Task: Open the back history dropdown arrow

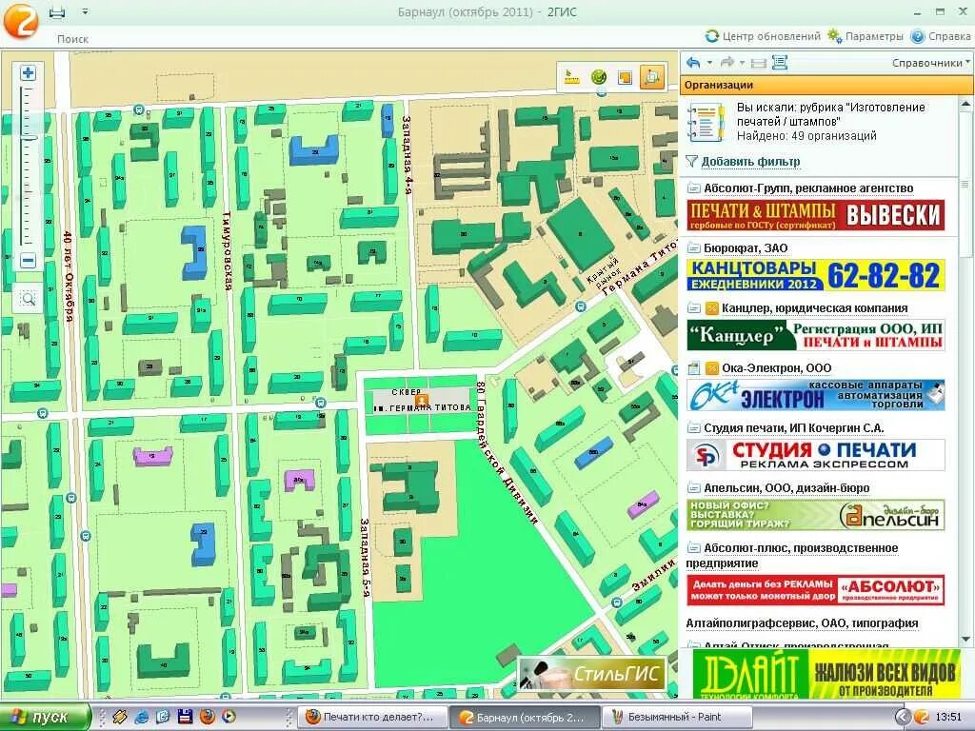Action: click(709, 63)
